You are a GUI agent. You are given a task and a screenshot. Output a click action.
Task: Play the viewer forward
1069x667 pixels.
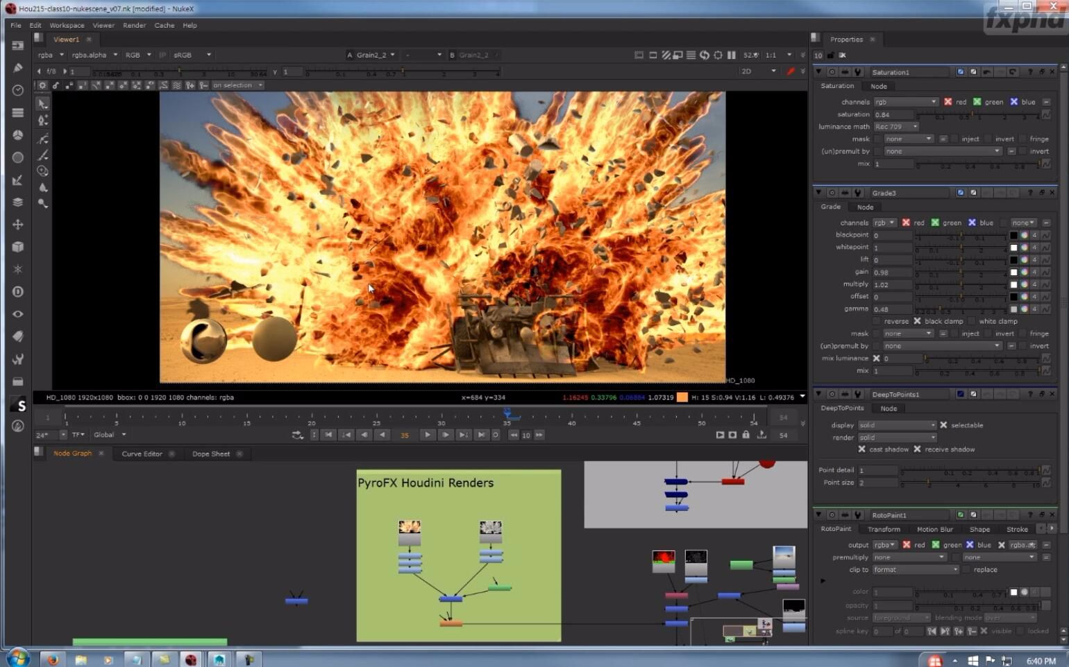(x=428, y=435)
